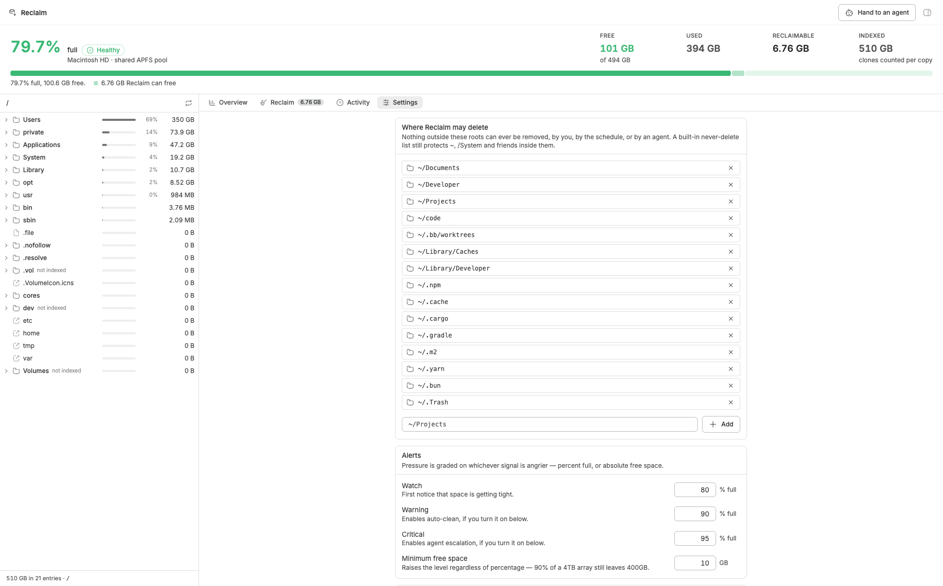The height and width of the screenshot is (586, 943).
Task: Click the 101 GB free value
Action: click(617, 49)
